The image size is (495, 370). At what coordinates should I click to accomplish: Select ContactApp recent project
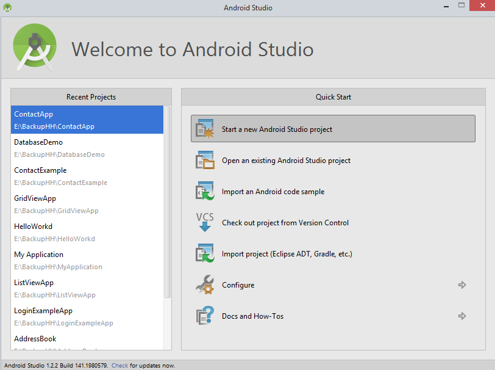tap(87, 120)
